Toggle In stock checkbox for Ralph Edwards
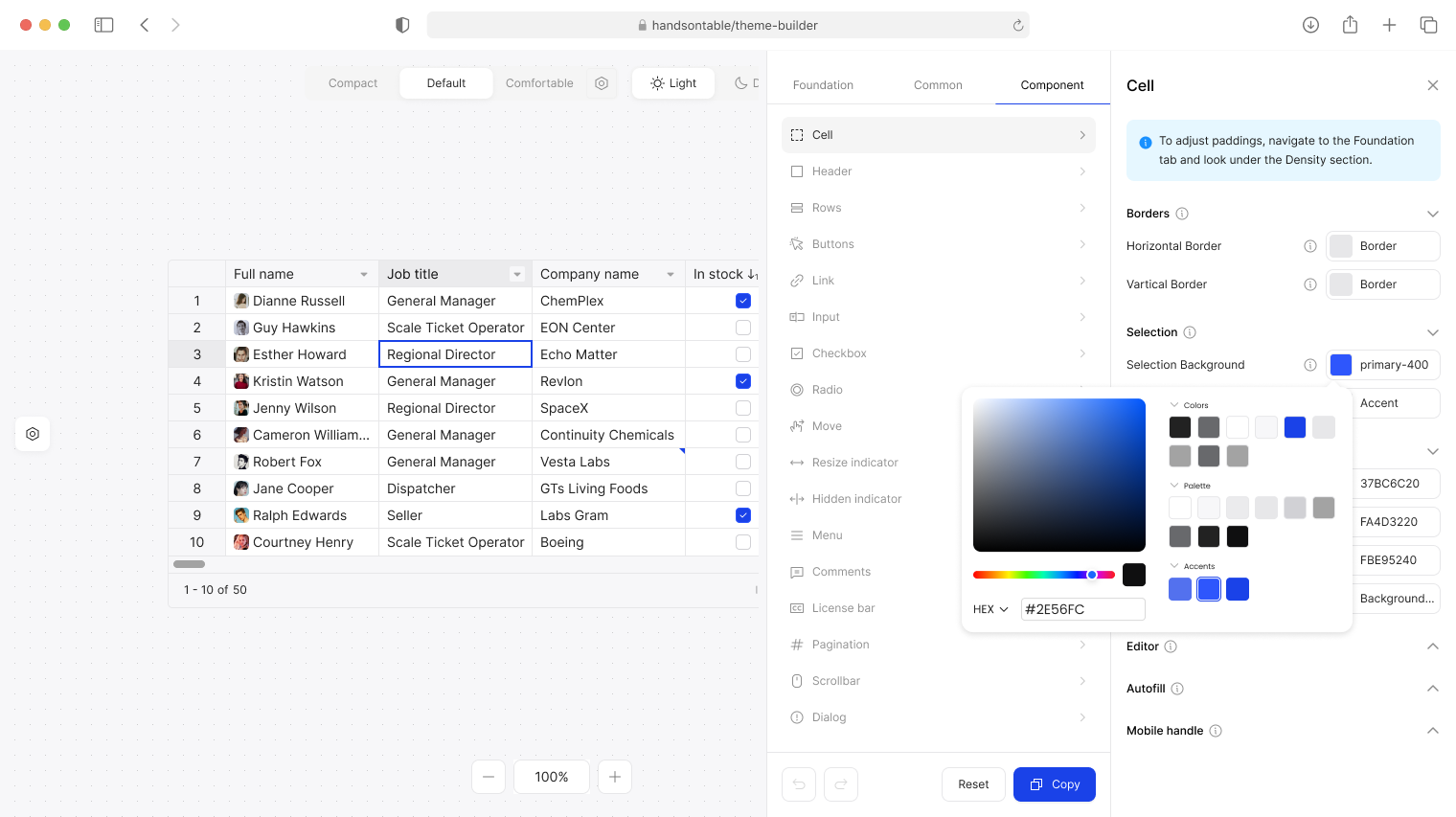Screen dimensions: 1456x817 (742, 515)
